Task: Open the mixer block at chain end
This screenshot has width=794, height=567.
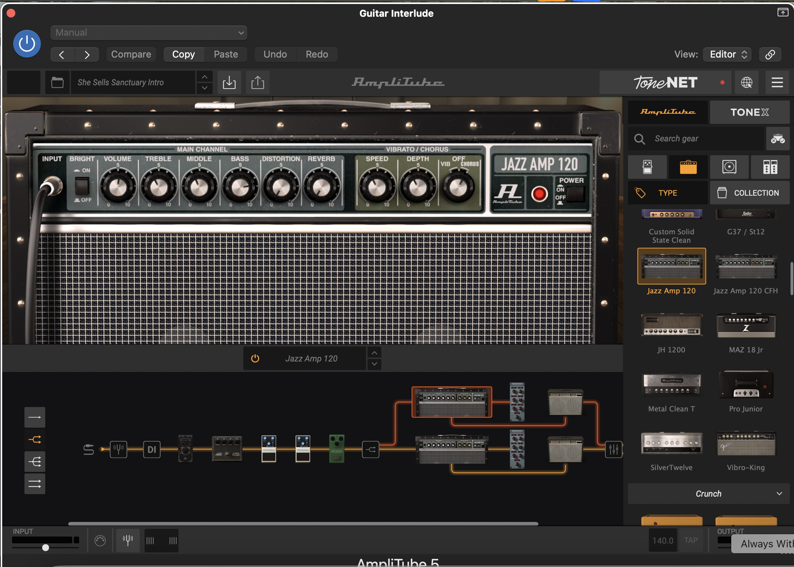Action: [614, 449]
